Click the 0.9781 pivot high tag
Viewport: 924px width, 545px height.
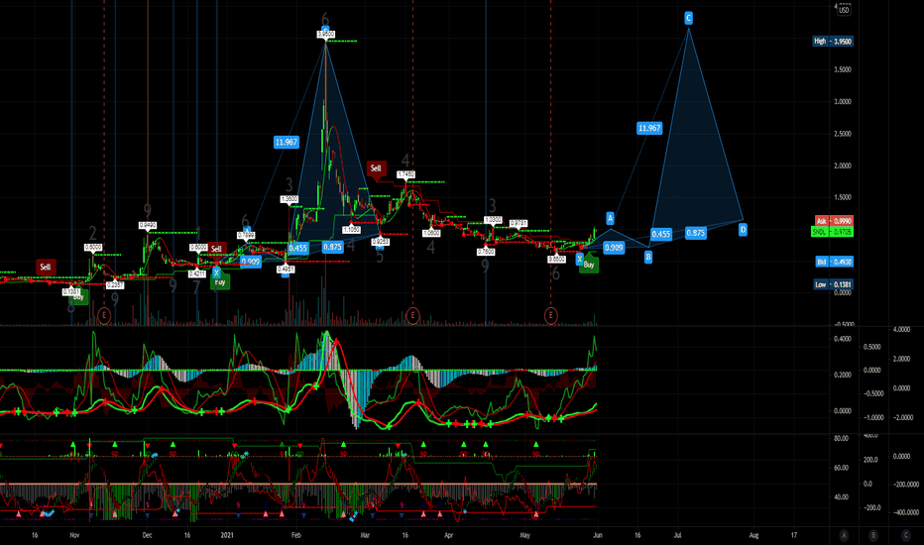[x=519, y=223]
